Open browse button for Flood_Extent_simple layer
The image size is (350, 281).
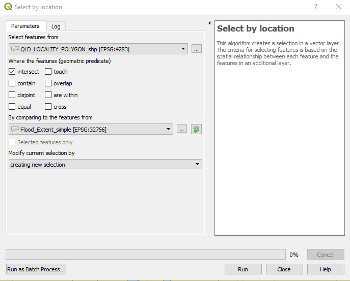[182, 130]
